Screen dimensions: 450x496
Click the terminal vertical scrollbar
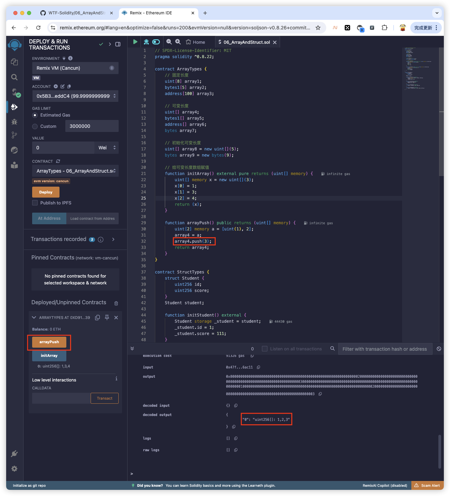coord(440,451)
